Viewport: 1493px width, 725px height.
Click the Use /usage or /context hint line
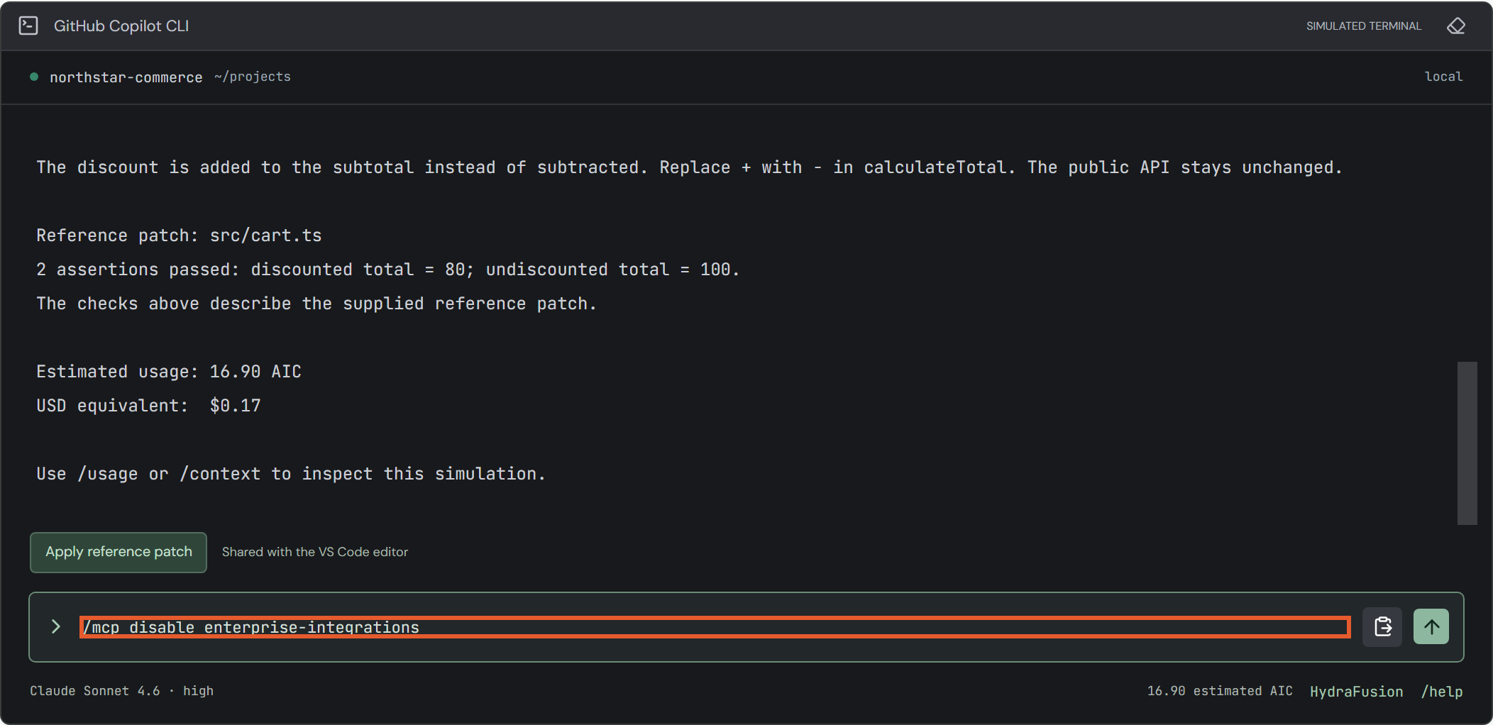pyautogui.click(x=291, y=474)
